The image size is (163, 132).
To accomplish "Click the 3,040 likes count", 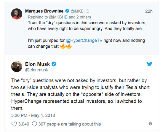I will pos(24,124).
